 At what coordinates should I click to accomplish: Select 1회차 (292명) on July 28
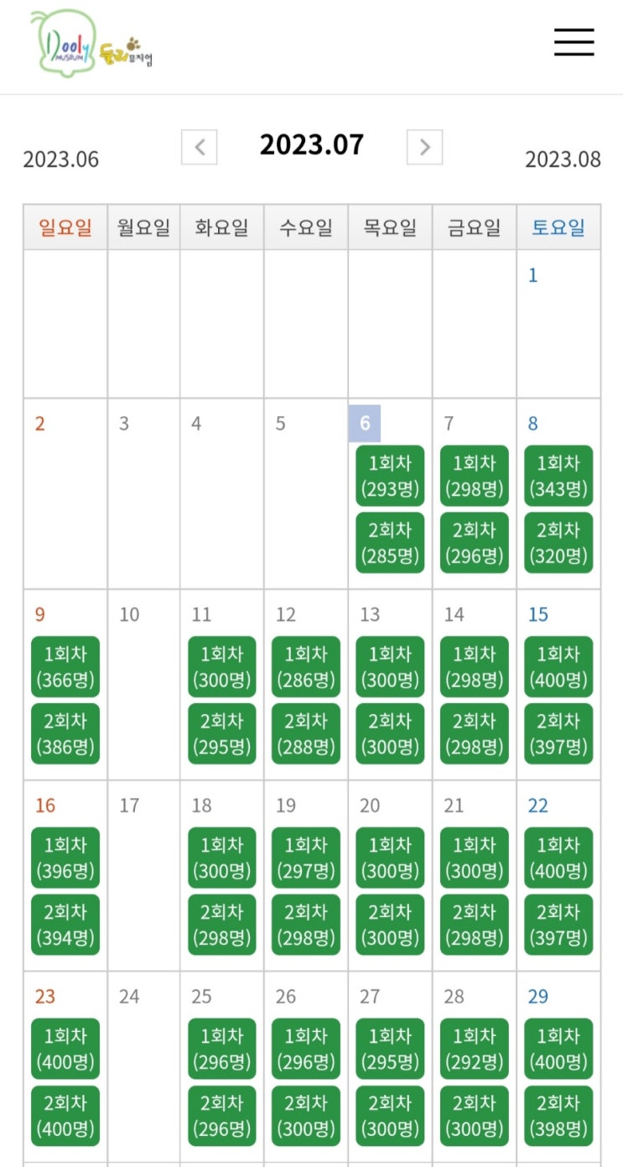(x=475, y=1049)
